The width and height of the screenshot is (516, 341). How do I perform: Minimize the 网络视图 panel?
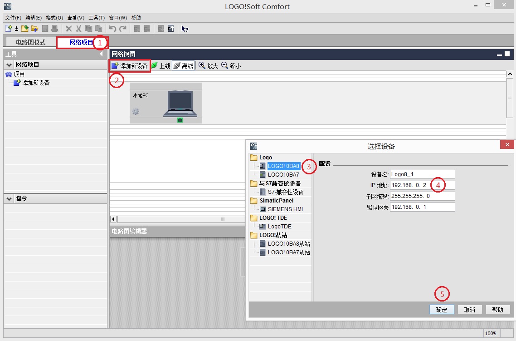tap(499, 54)
